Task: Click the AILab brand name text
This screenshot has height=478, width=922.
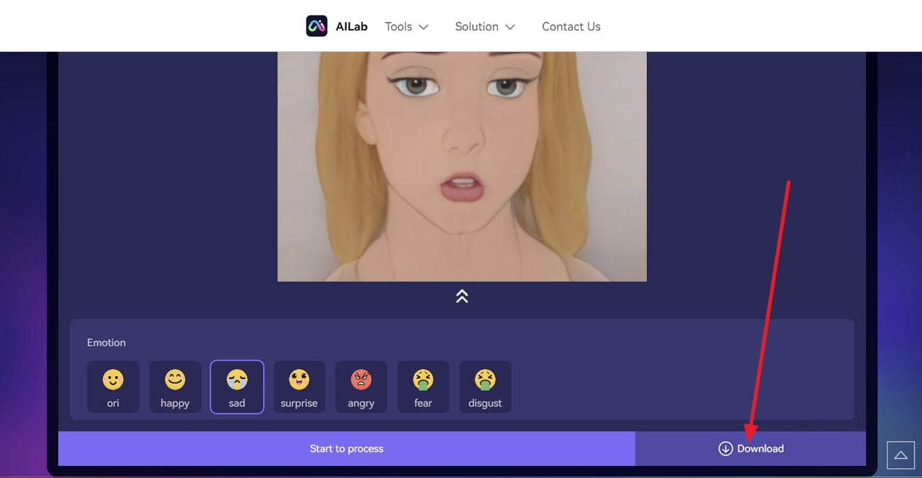Action: coord(351,27)
